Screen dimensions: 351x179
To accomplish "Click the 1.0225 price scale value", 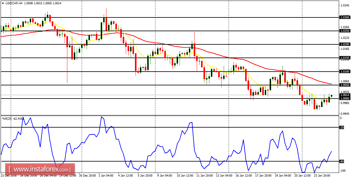I will [344, 38].
